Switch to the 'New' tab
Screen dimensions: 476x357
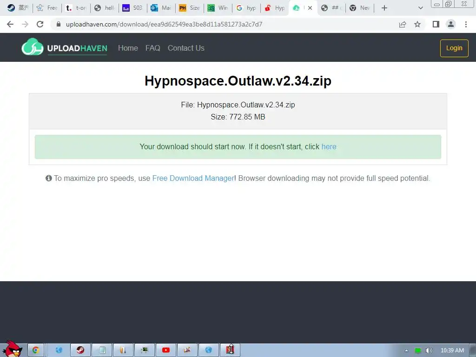point(360,8)
